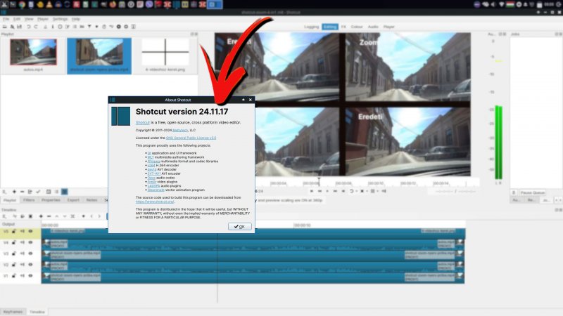Click the Timeline next marker chevron
The width and height of the screenshot is (563, 316).
pos(99,216)
